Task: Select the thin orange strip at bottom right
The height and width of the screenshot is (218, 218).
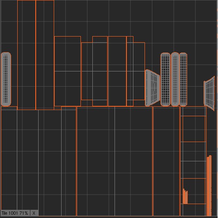Action: point(209,186)
